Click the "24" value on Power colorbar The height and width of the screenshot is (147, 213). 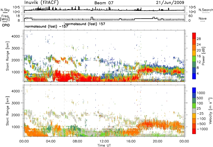pos(199,45)
